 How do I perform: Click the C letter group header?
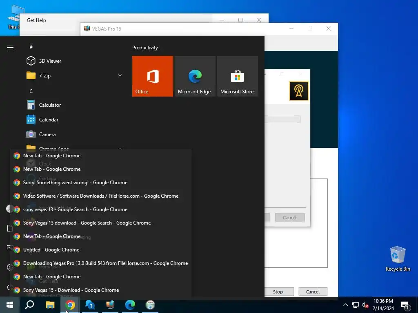pos(31,91)
